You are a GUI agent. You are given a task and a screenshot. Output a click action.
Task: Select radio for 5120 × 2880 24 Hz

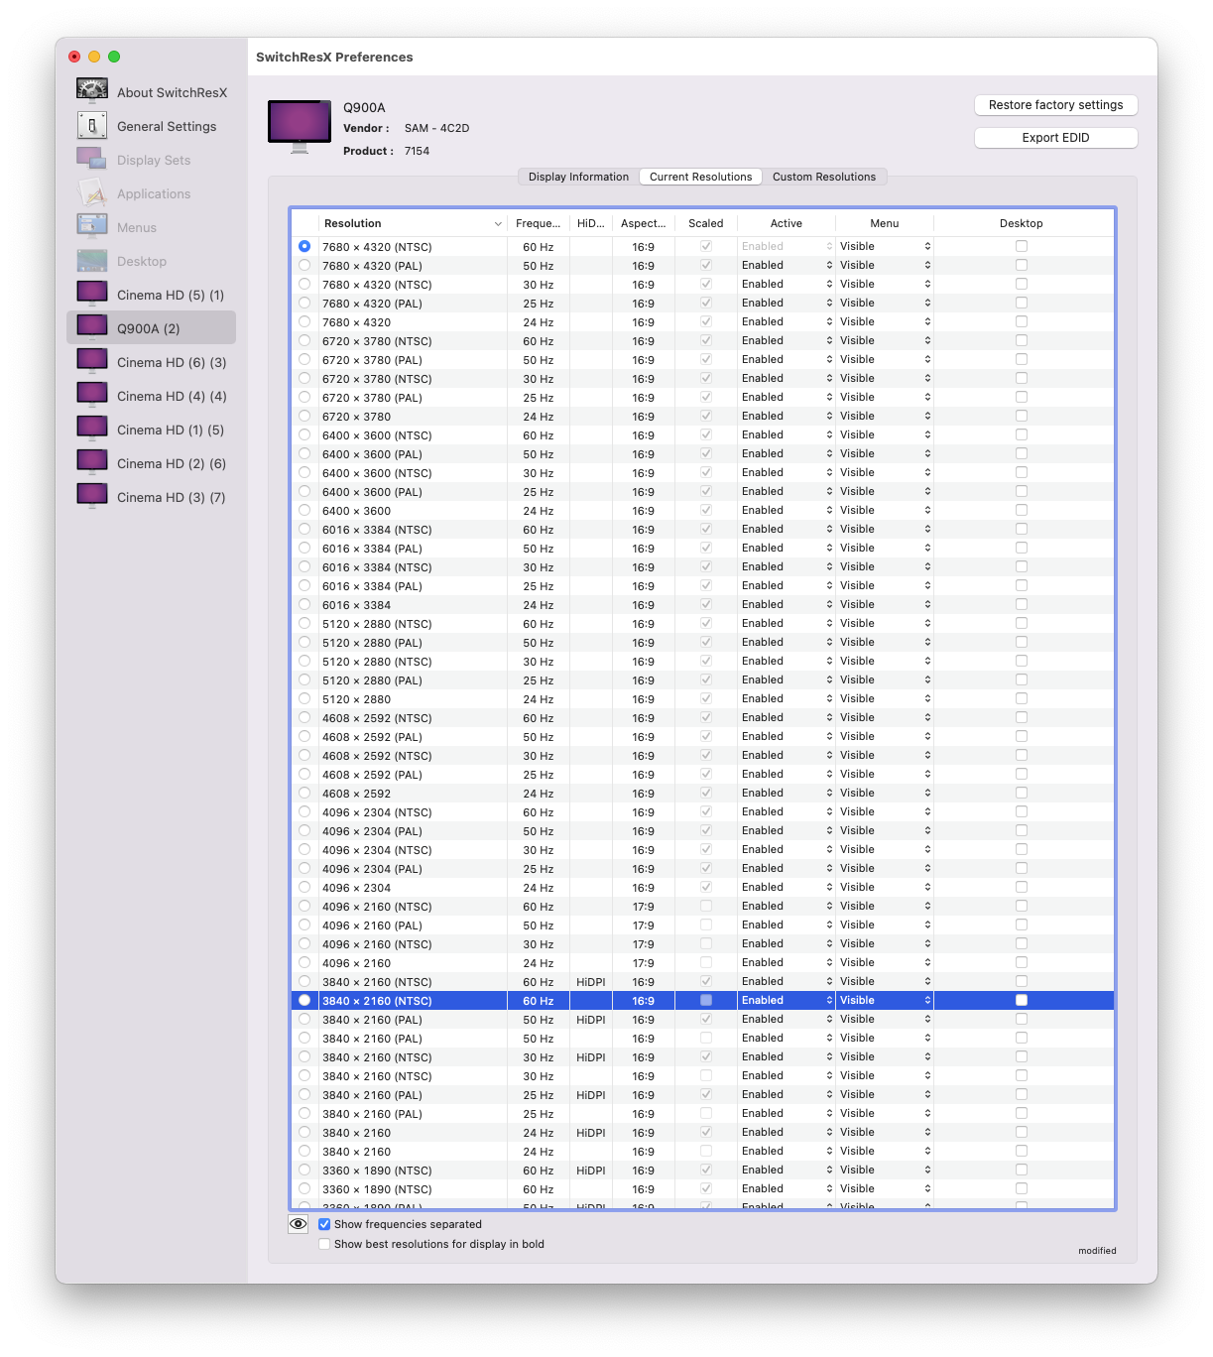[x=304, y=698]
